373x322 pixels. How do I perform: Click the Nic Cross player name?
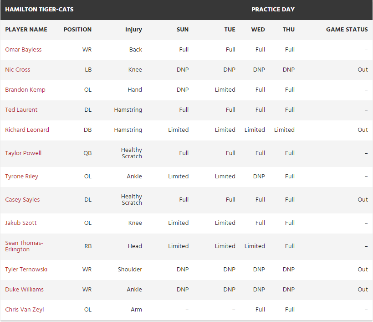[18, 70]
